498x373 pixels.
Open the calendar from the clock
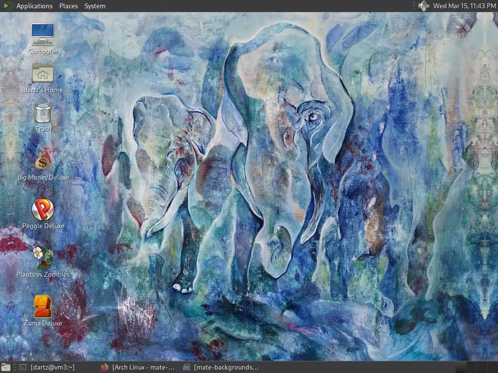click(464, 6)
